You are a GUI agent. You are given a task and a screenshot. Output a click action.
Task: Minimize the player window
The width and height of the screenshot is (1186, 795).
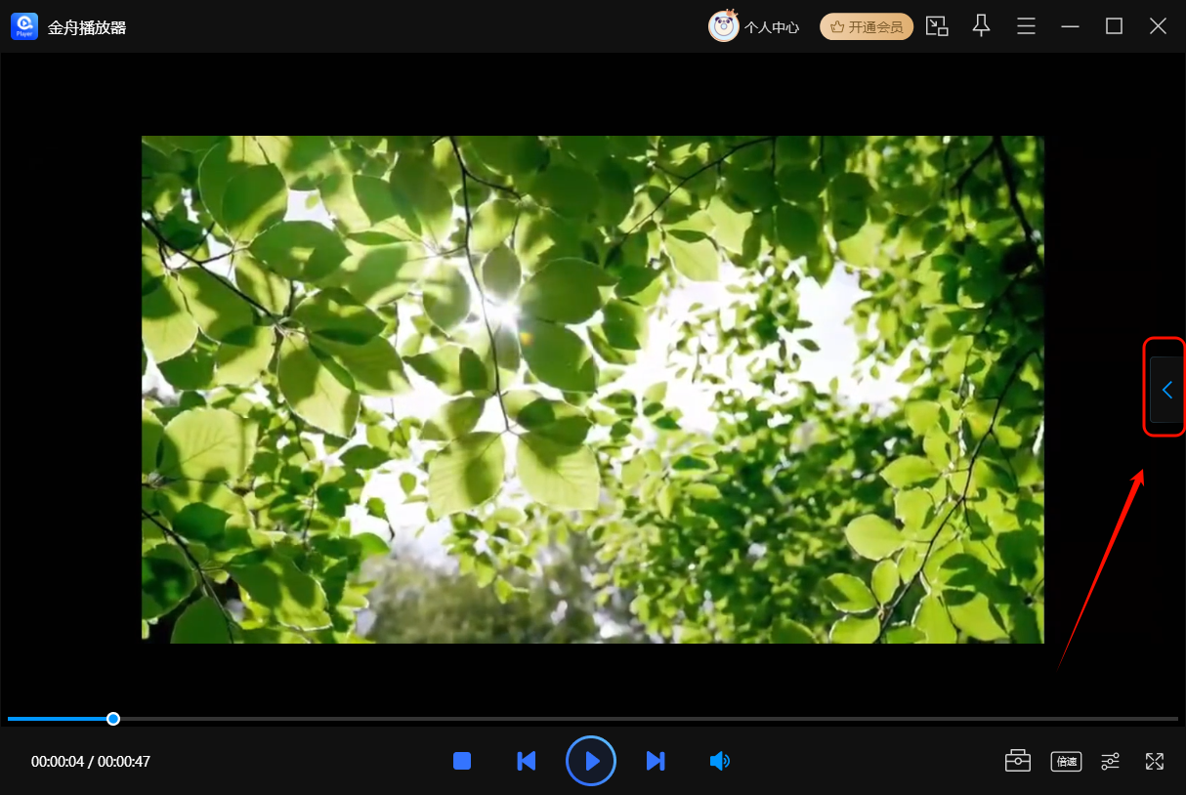(1070, 26)
